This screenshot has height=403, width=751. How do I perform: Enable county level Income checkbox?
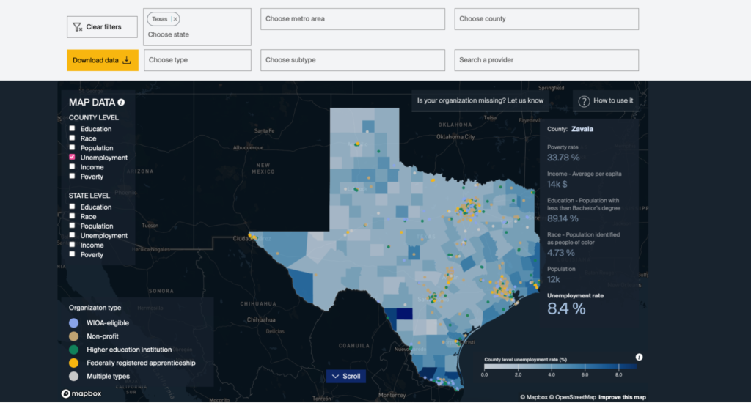(72, 166)
